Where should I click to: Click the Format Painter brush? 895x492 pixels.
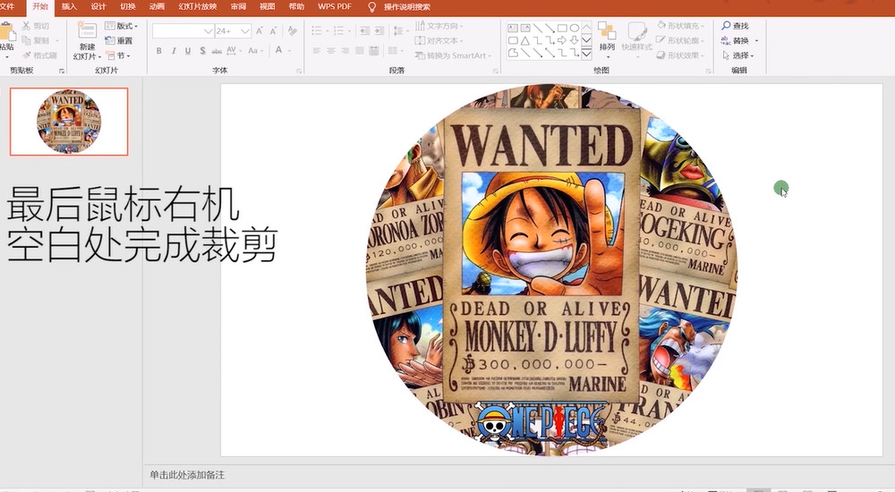pos(40,55)
